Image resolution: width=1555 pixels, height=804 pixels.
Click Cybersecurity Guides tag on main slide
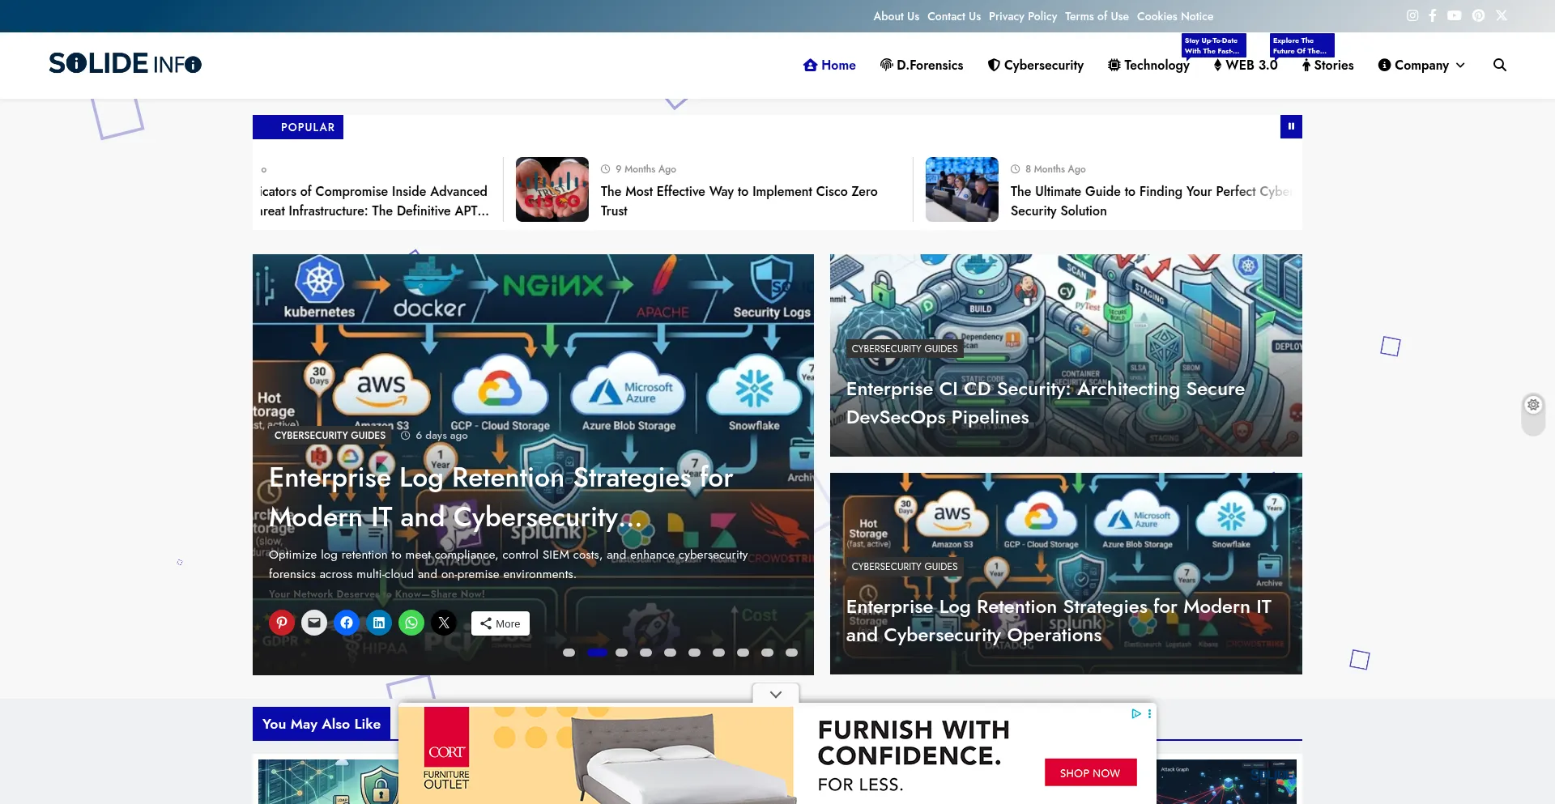pos(330,436)
